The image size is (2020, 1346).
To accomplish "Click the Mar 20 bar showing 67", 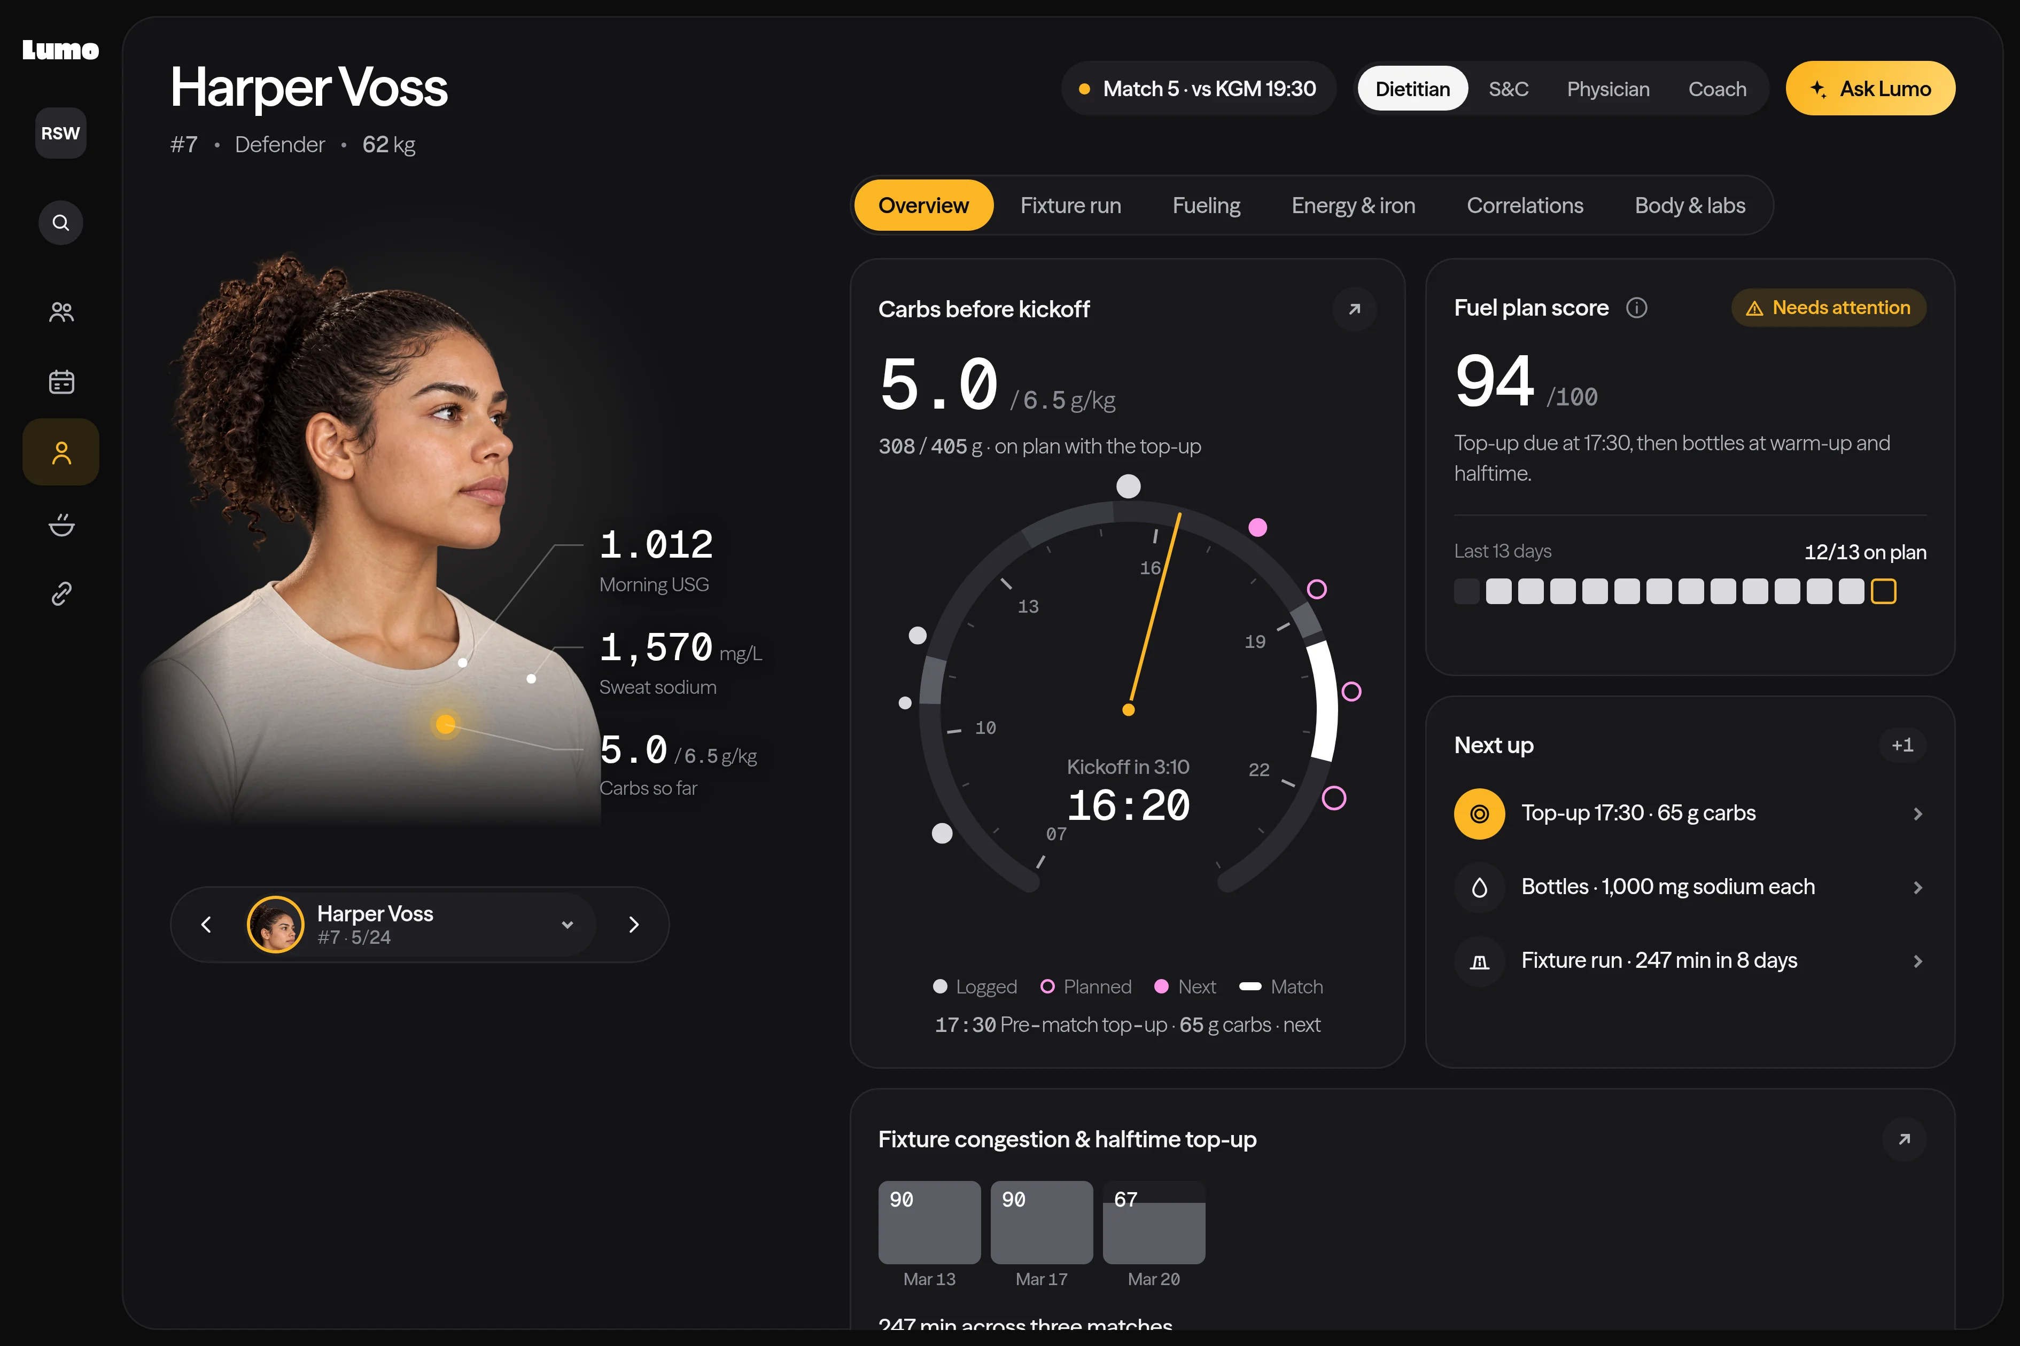I will (1153, 1223).
